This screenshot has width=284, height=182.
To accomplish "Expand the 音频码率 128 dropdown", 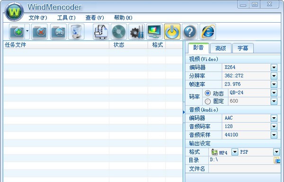I will tap(274, 127).
